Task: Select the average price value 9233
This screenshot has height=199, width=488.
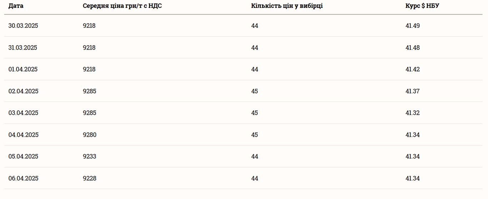Action: click(89, 157)
